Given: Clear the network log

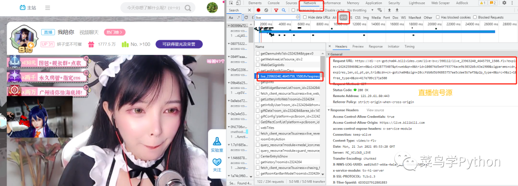Looking at the screenshot, I should [266, 10].
